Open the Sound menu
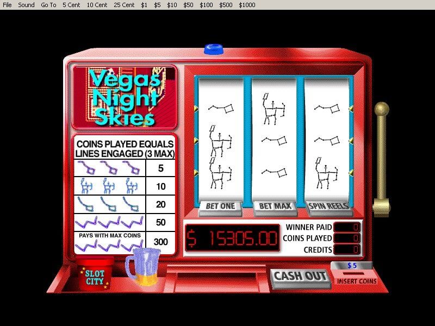435x326 pixels. tap(26, 5)
